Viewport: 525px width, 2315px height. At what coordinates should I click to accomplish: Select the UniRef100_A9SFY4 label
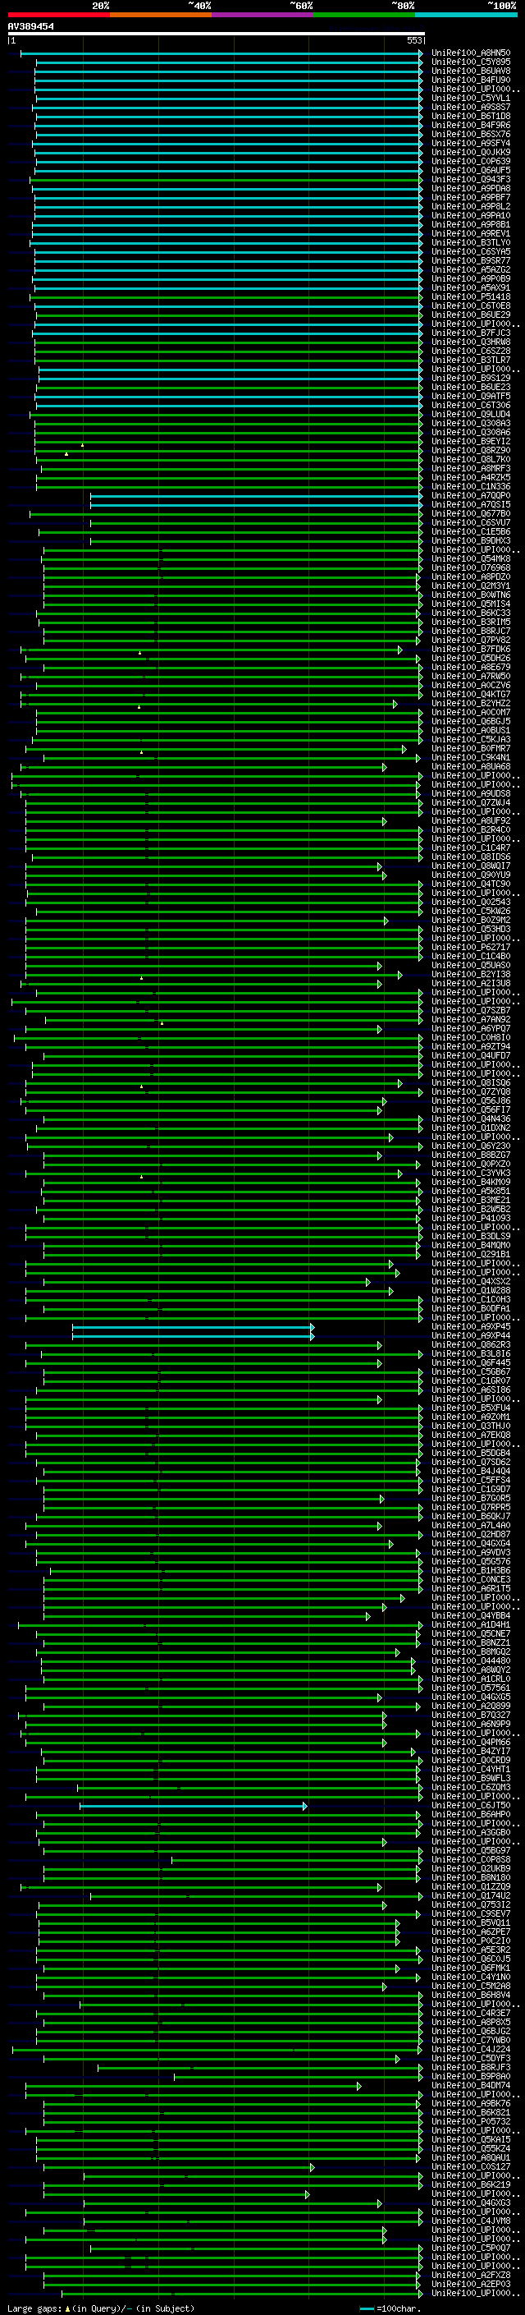pos(470,143)
